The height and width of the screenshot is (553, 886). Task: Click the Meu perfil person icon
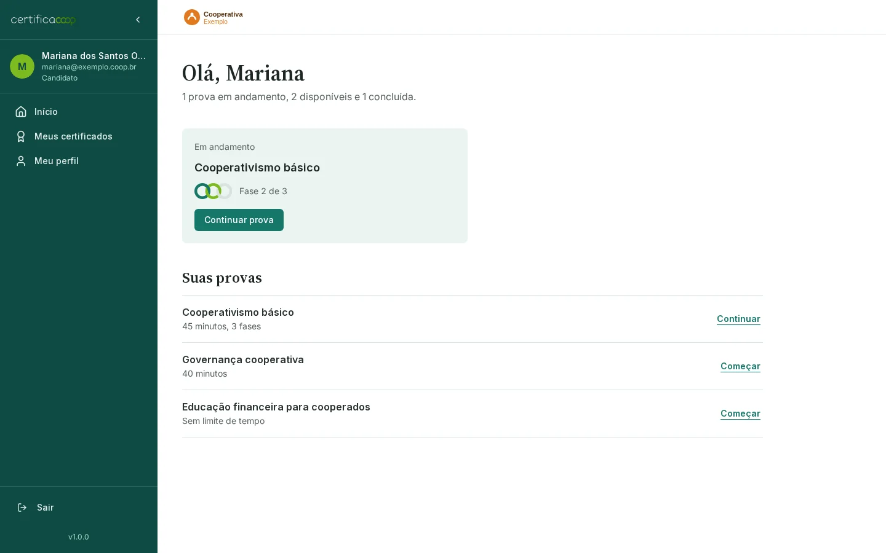(x=21, y=161)
